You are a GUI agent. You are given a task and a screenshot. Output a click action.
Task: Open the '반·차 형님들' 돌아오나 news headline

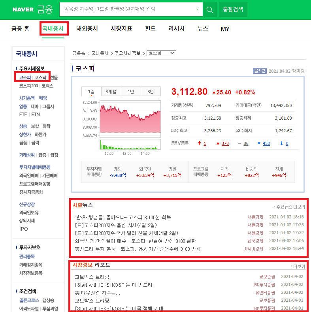point(123,217)
